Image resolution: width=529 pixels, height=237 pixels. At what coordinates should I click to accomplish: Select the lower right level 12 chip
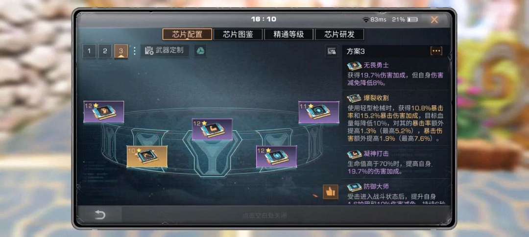pos(276,156)
